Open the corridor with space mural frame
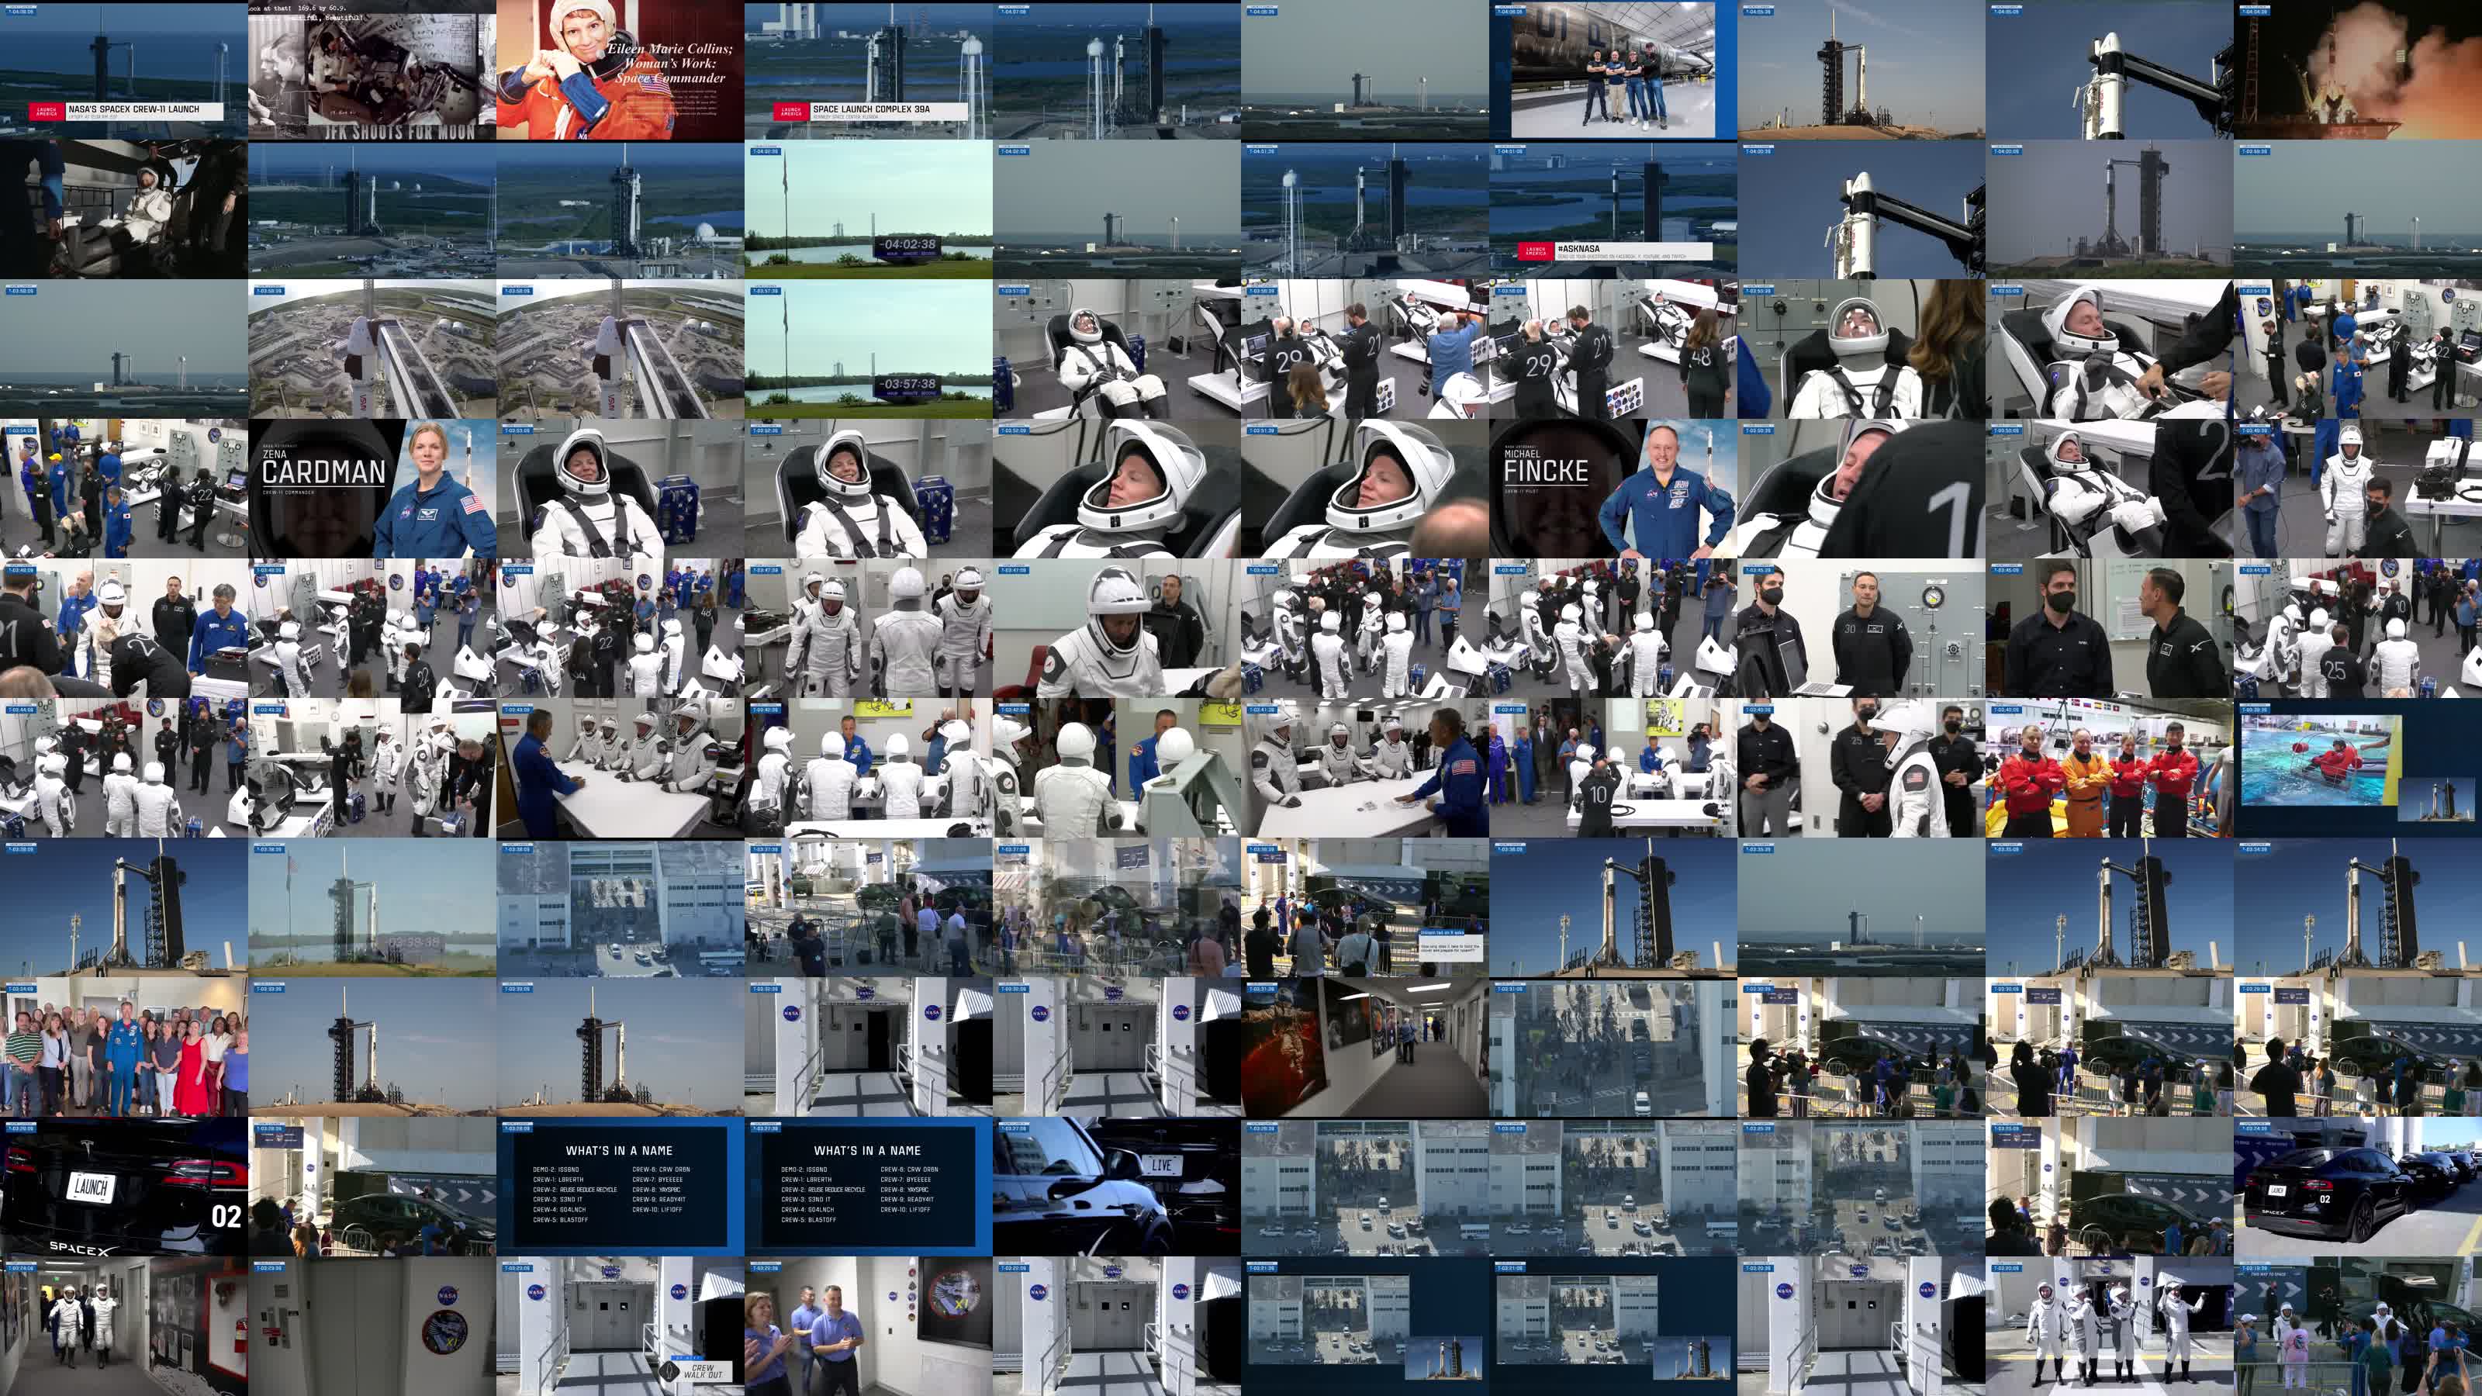 point(1364,1047)
